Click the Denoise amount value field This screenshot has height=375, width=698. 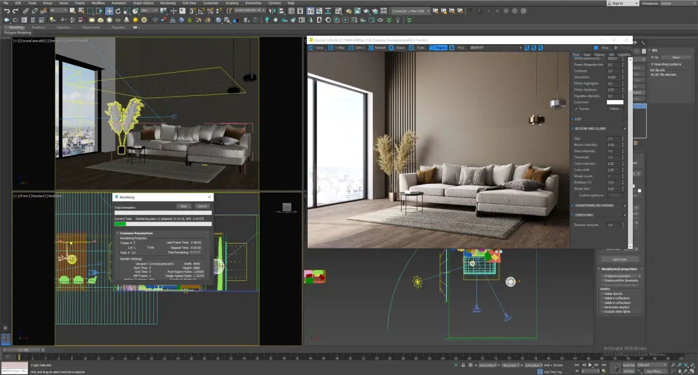click(613, 224)
